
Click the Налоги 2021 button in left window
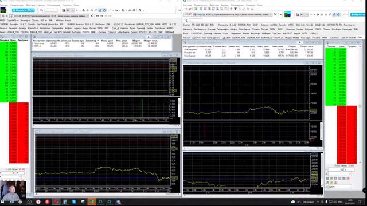click(x=23, y=10)
